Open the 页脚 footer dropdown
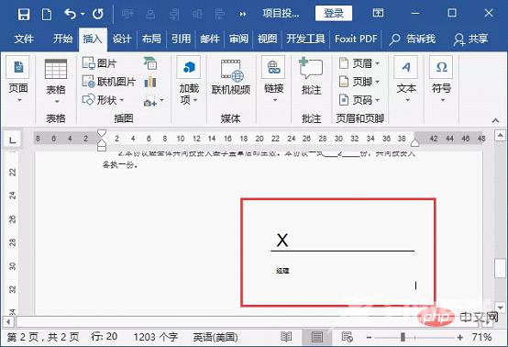The image size is (508, 347). click(x=359, y=82)
